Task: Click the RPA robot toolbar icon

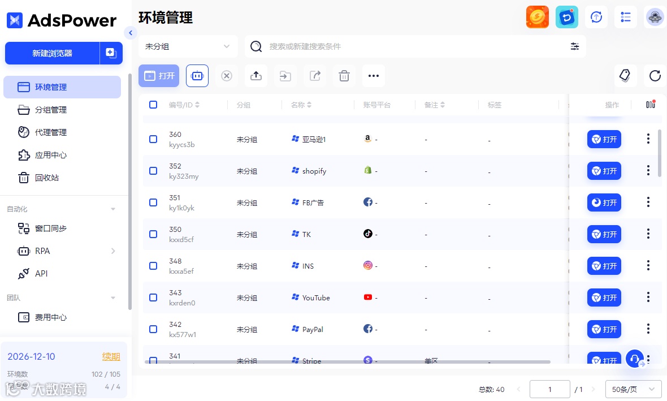Action: (x=197, y=76)
